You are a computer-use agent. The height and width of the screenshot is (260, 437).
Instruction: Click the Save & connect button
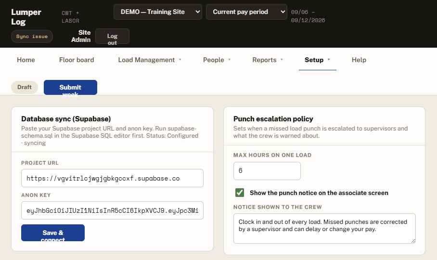(52, 233)
